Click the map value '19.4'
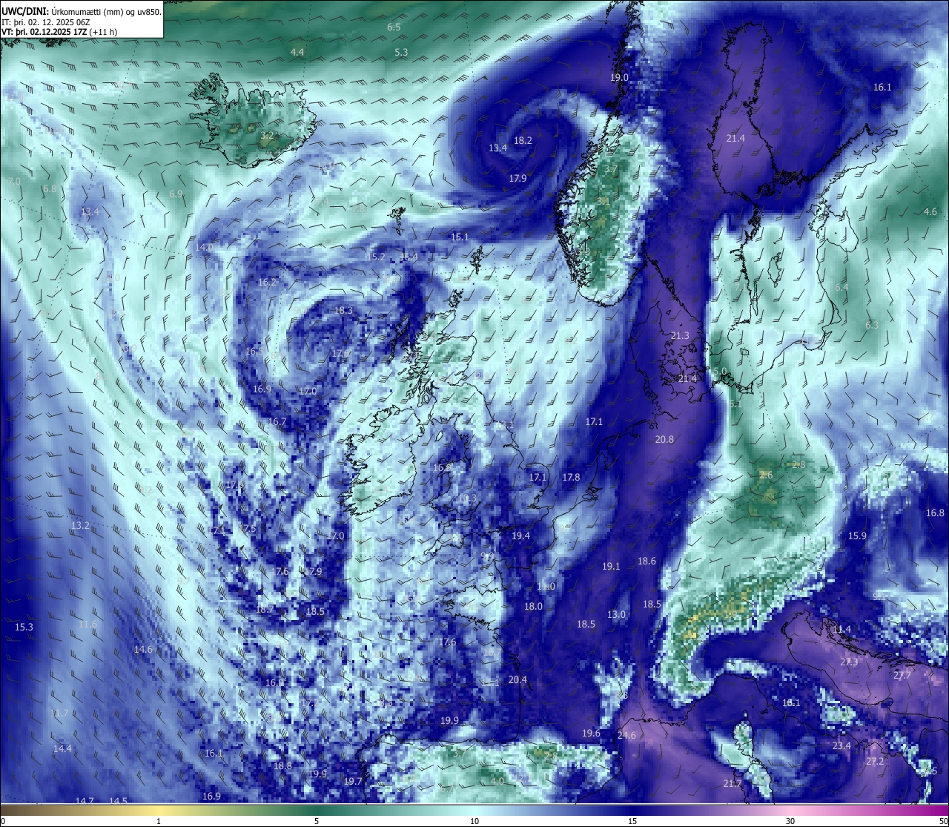Screen dimensions: 949x827 click(x=520, y=536)
